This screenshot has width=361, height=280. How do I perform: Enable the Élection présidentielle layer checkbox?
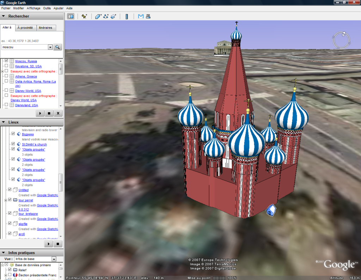pyautogui.click(x=10, y=275)
